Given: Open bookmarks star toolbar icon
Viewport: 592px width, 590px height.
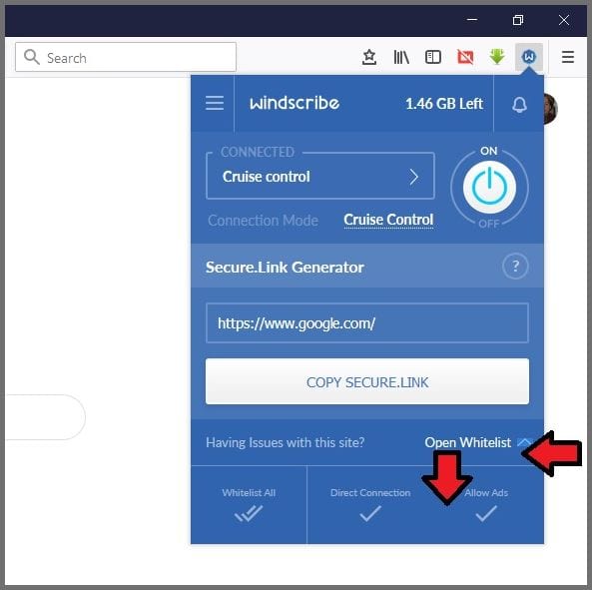Looking at the screenshot, I should point(368,57).
